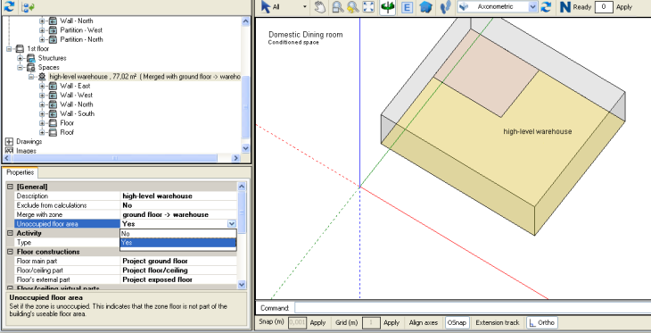Select the Images tree item
The width and height of the screenshot is (651, 333).
pyautogui.click(x=26, y=151)
